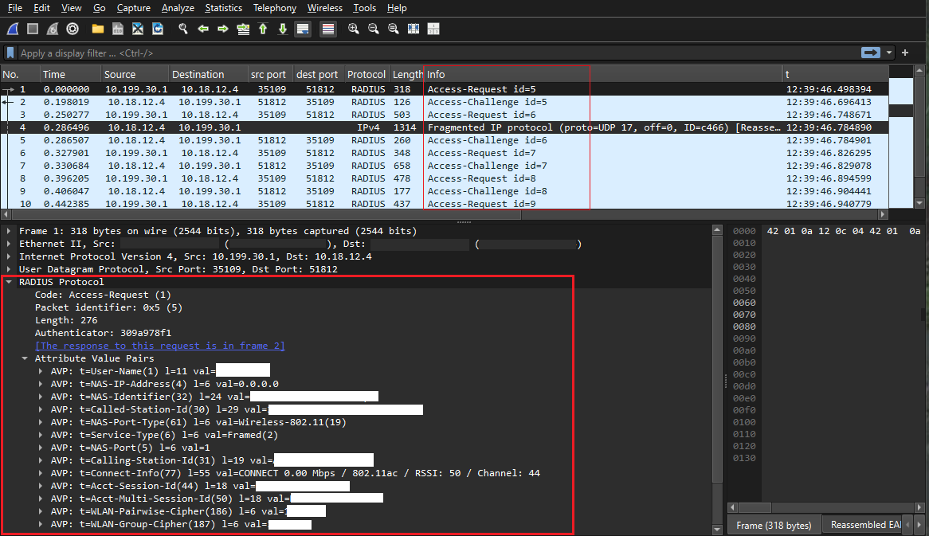Zoom in on the packet list

353,29
